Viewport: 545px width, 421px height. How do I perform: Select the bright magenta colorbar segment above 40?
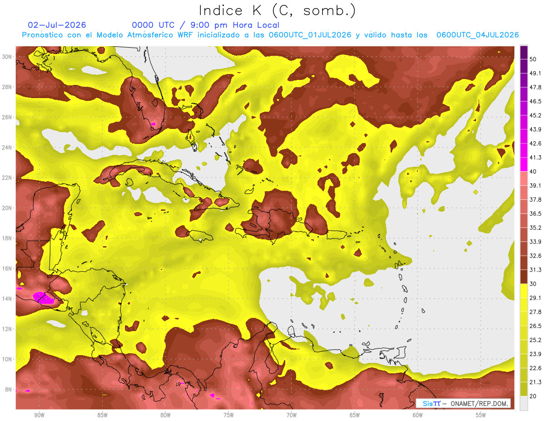coord(524,164)
